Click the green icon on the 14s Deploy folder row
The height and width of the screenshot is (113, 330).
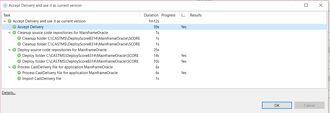(x=19, y=56)
